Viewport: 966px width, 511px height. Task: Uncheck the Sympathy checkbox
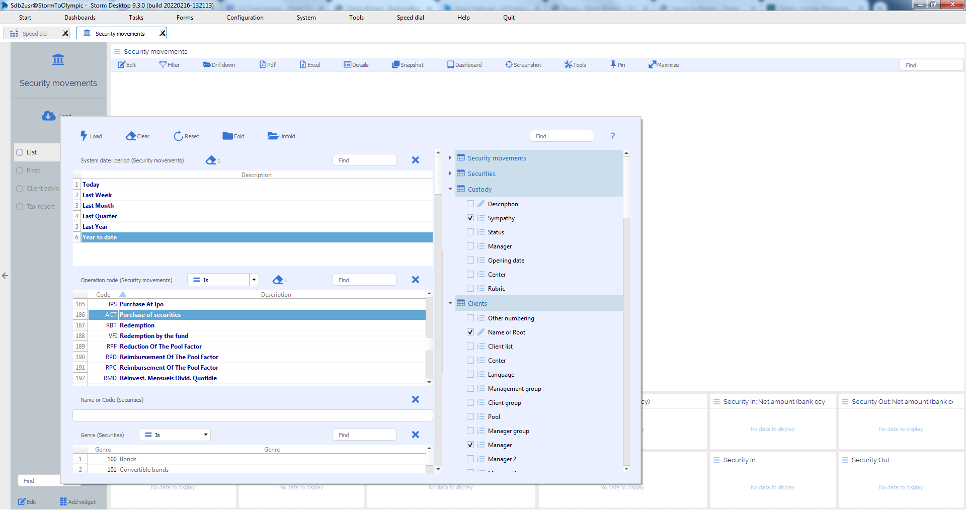470,218
